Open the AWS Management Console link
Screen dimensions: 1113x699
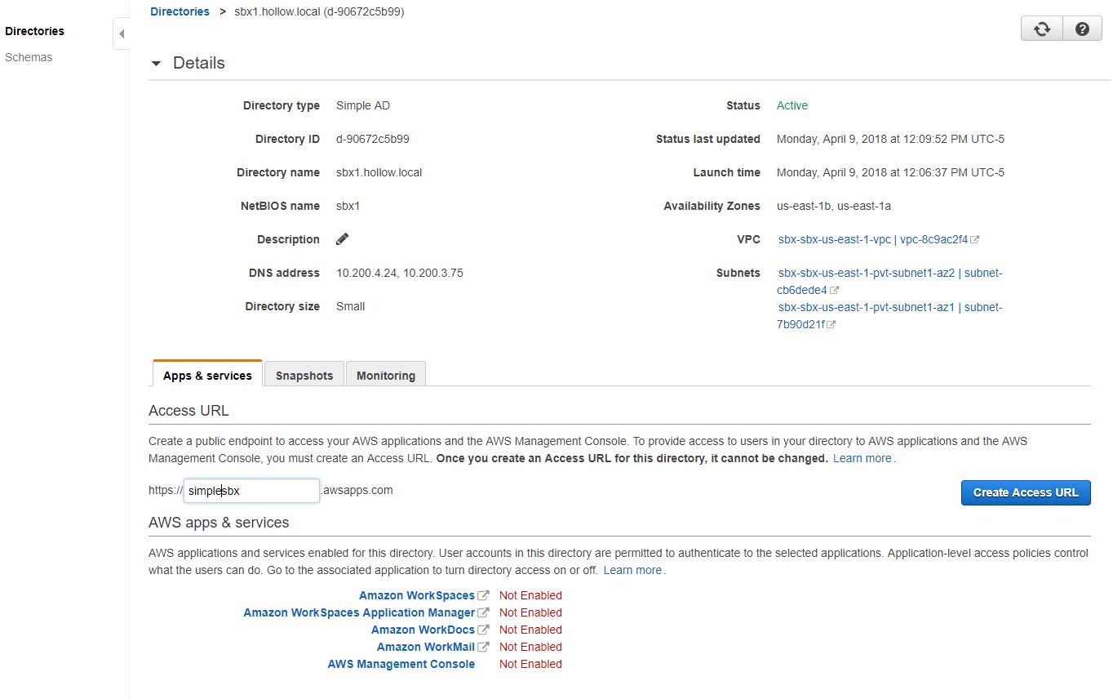tap(401, 665)
